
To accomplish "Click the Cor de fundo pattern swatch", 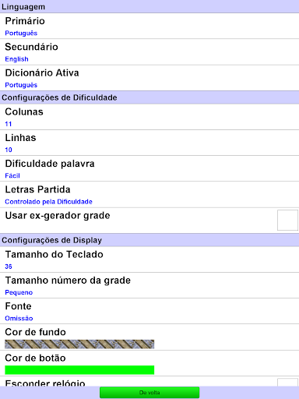I will pyautogui.click(x=79, y=344).
